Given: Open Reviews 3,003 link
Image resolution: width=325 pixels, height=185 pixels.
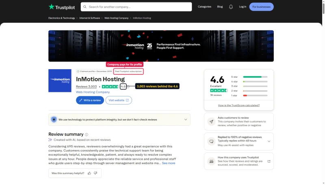Looking at the screenshot, I should coord(86,87).
